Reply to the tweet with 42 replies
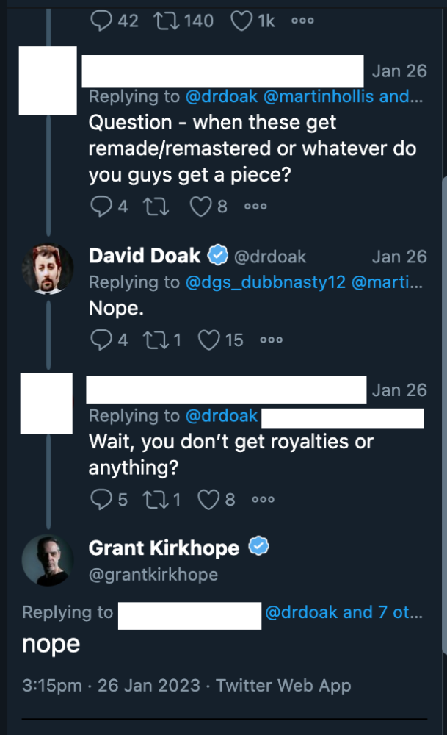Screen dimensions: 447x735 click(x=100, y=21)
